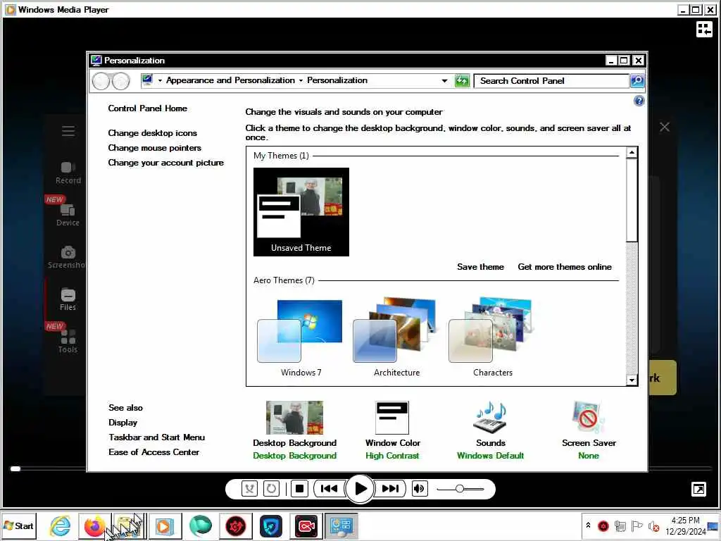Play the video in Windows Media Player
This screenshot has height=541, width=721.
pos(360,489)
